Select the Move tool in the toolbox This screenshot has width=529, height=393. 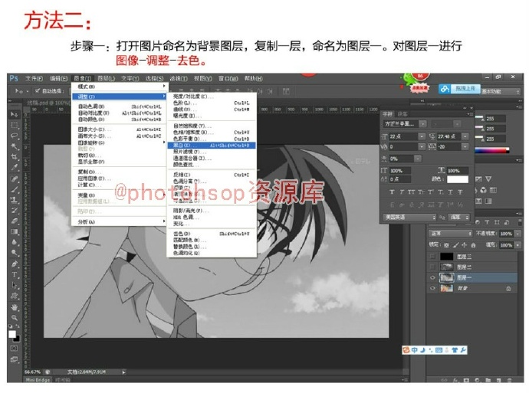pos(14,115)
